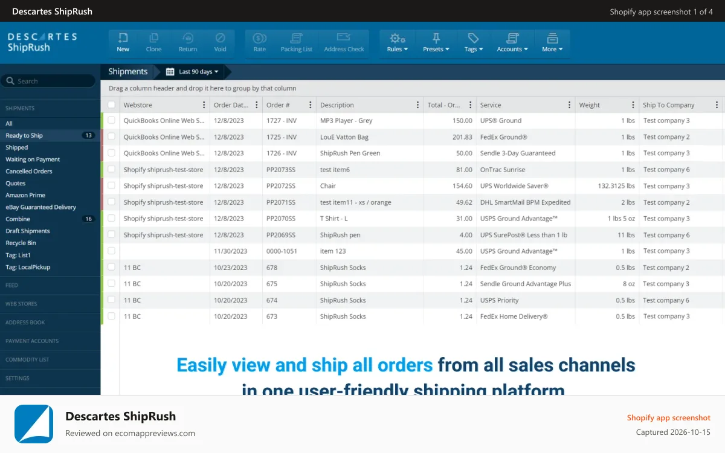This screenshot has width=725, height=453.
Task: Click the 'DHL SmartMail BPM Expedited' service cell
Action: 526,202
